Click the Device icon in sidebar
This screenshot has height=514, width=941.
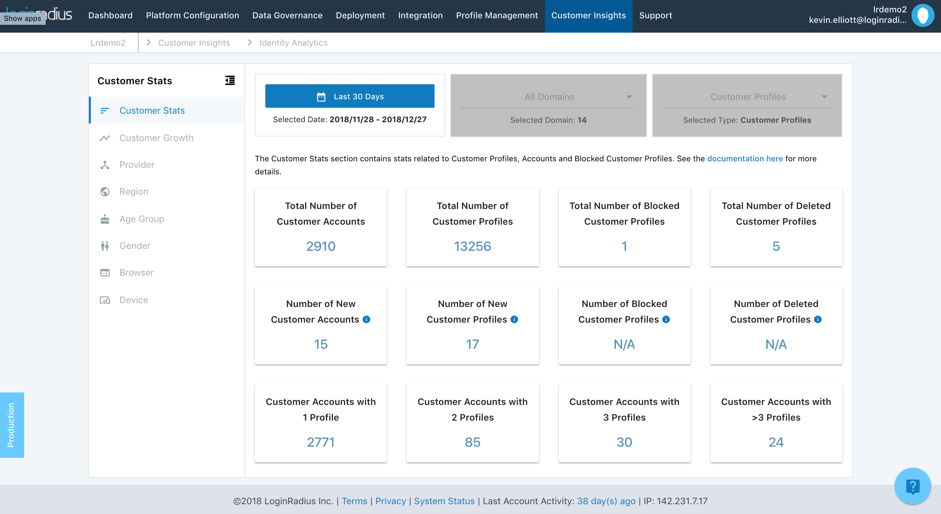click(105, 300)
